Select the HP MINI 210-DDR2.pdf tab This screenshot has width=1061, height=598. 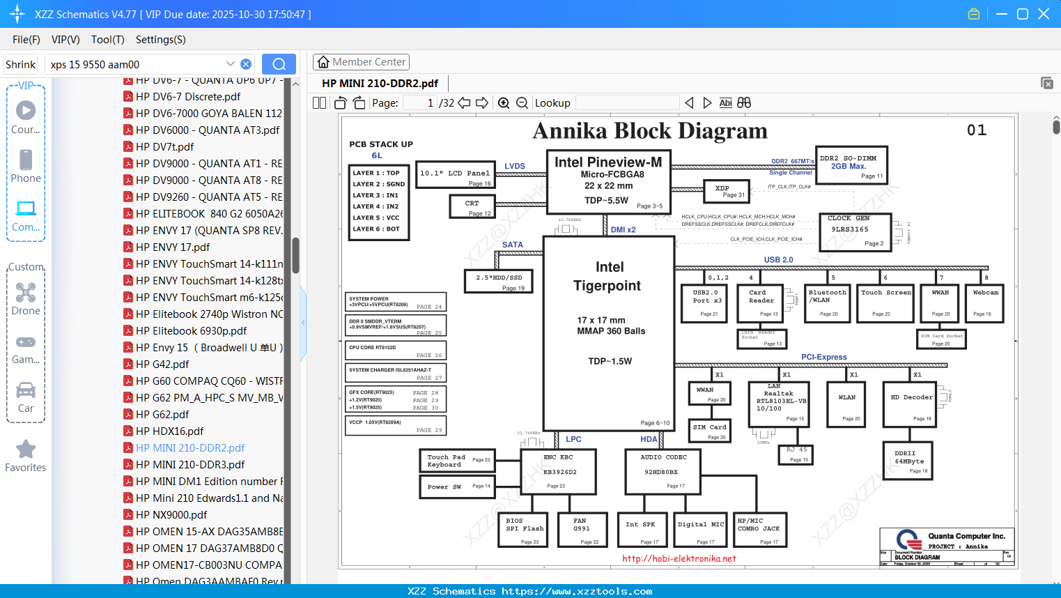(x=380, y=83)
